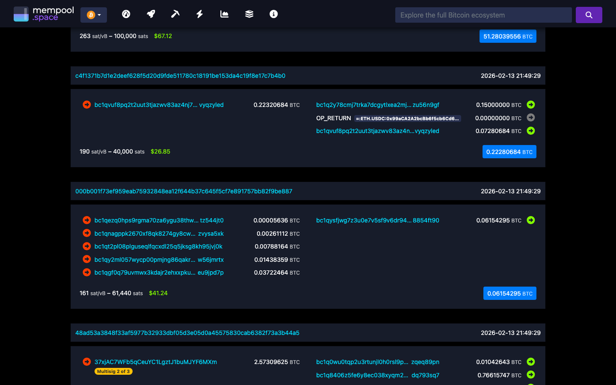Click the Explore Bitcoin ecosystem search field
The image size is (616, 385).
click(483, 15)
